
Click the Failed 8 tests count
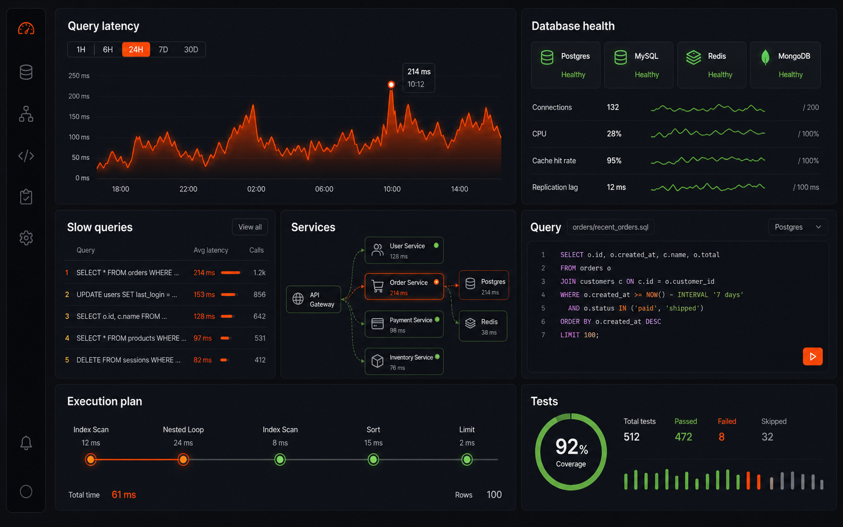click(x=721, y=437)
